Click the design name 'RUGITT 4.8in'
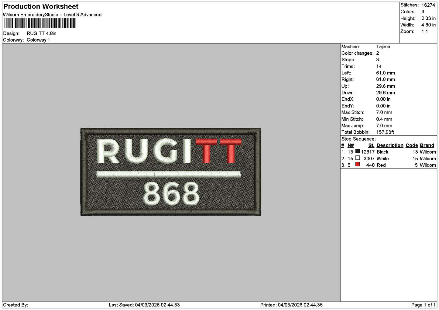 click(x=42, y=33)
